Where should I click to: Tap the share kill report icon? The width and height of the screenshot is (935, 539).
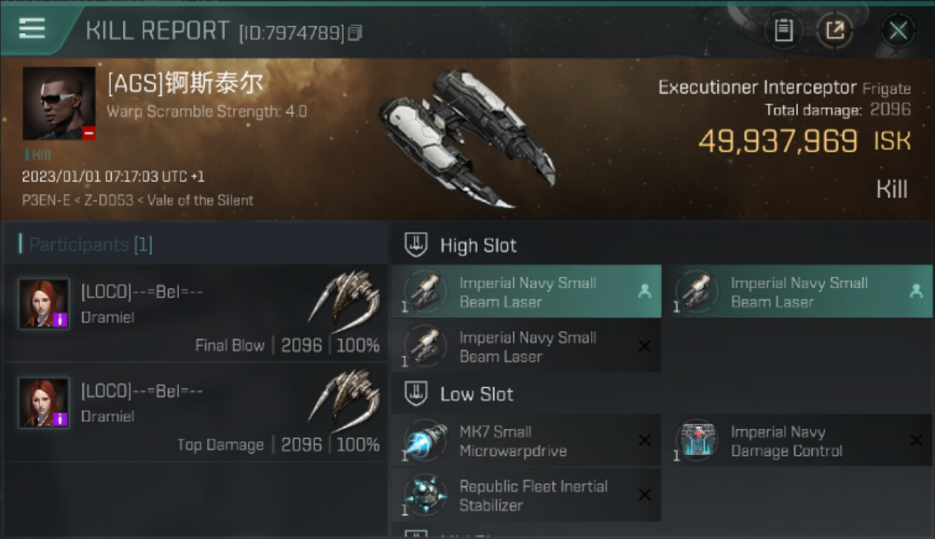point(835,30)
